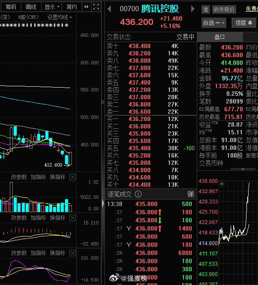Close the KDJ indicator panel at bottom

72,253
